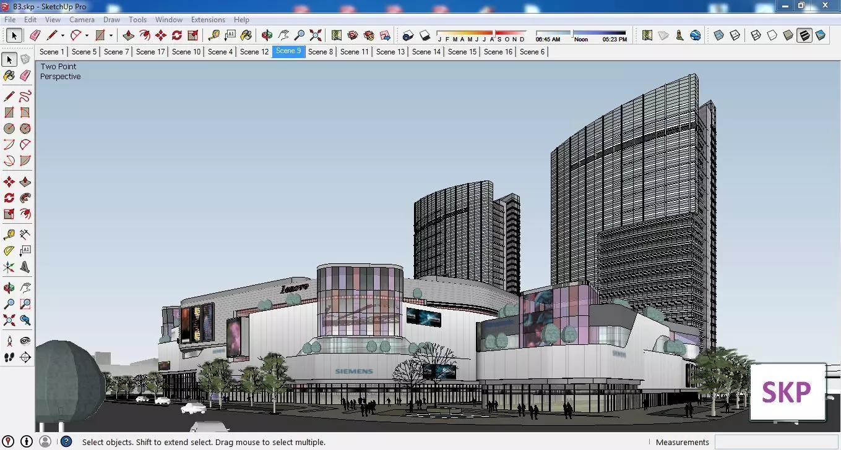Open the Help icon in status bar
841x450 pixels.
(x=66, y=441)
